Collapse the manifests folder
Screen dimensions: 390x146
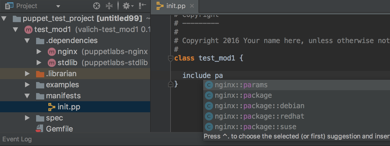point(27,96)
